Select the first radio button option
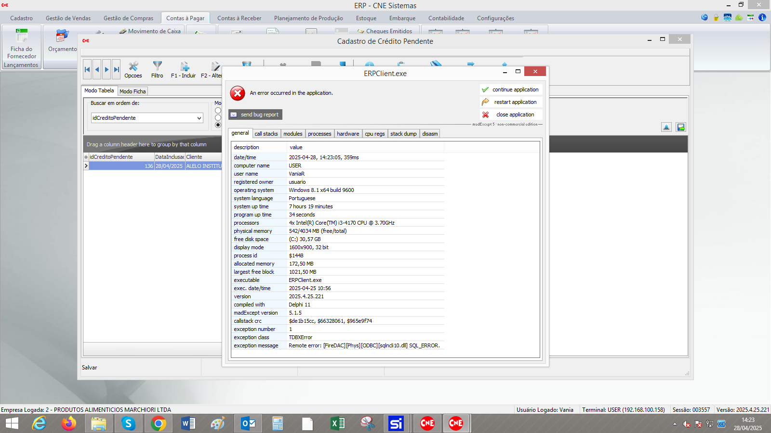 tap(218, 111)
